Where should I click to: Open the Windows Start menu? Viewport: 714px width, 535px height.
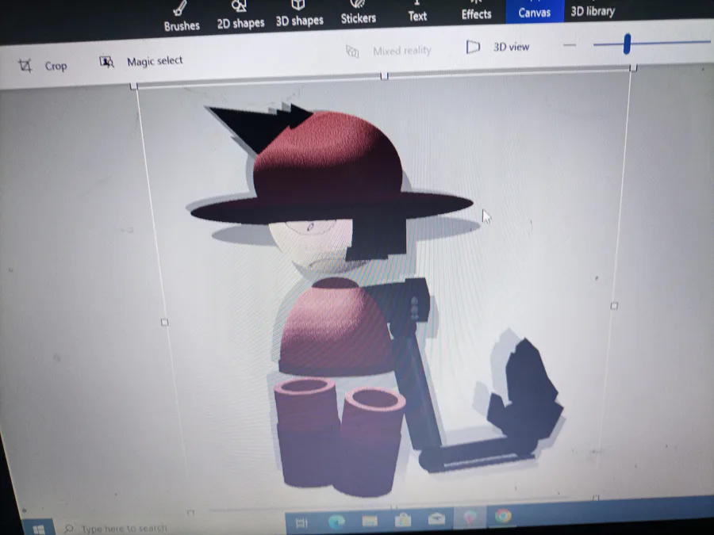click(x=38, y=529)
